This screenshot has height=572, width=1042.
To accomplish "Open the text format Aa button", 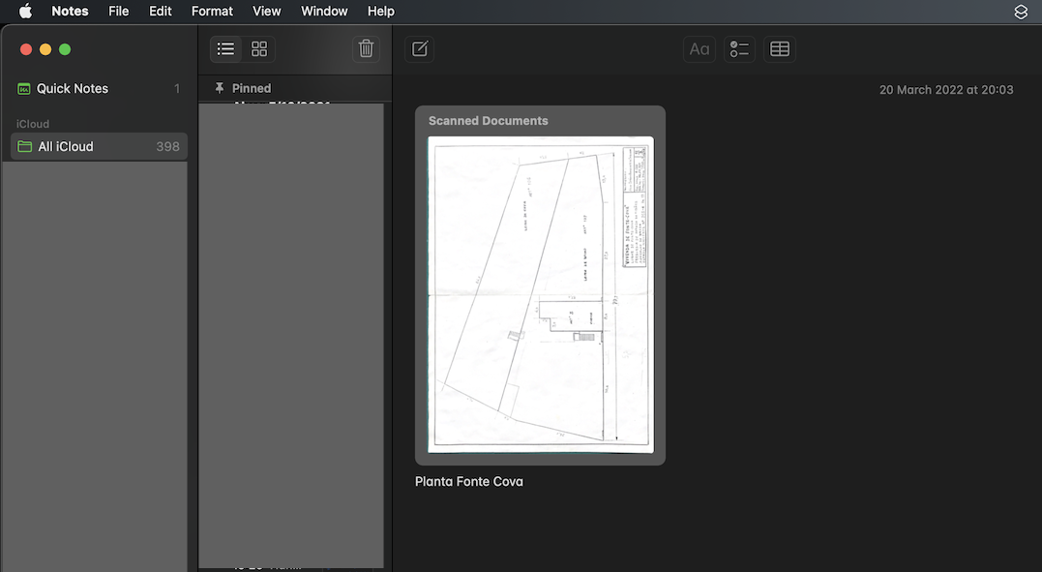I will tap(699, 49).
